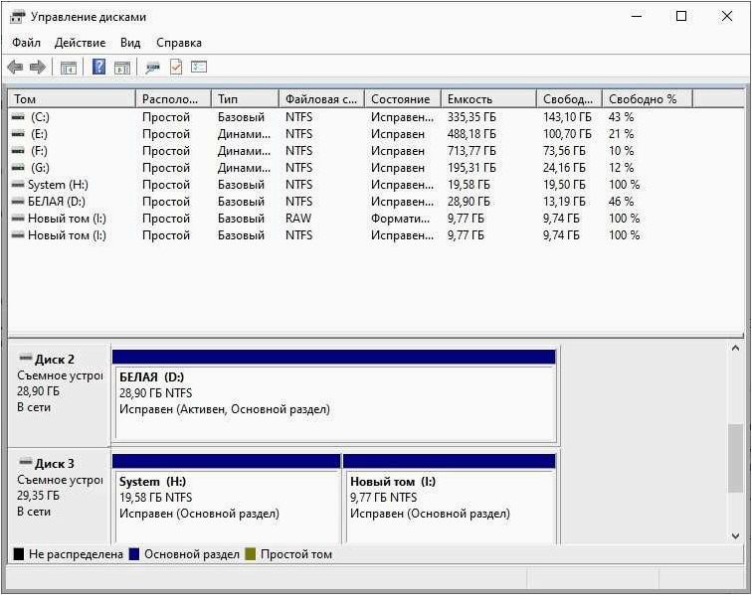Screen dimensions: 752x595
Task: Open the Файл menu
Action: [26, 43]
